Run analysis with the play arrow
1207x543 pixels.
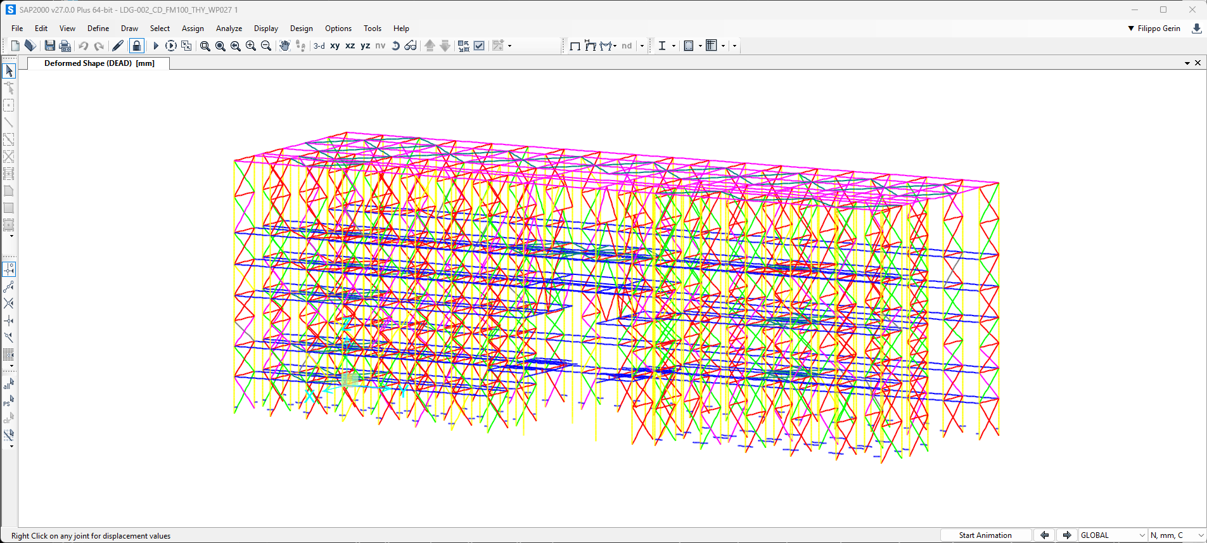155,46
